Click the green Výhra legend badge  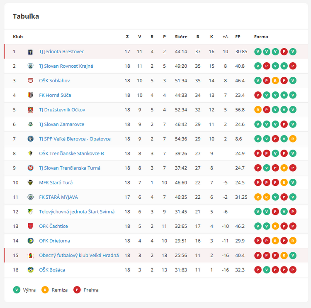click(17, 290)
